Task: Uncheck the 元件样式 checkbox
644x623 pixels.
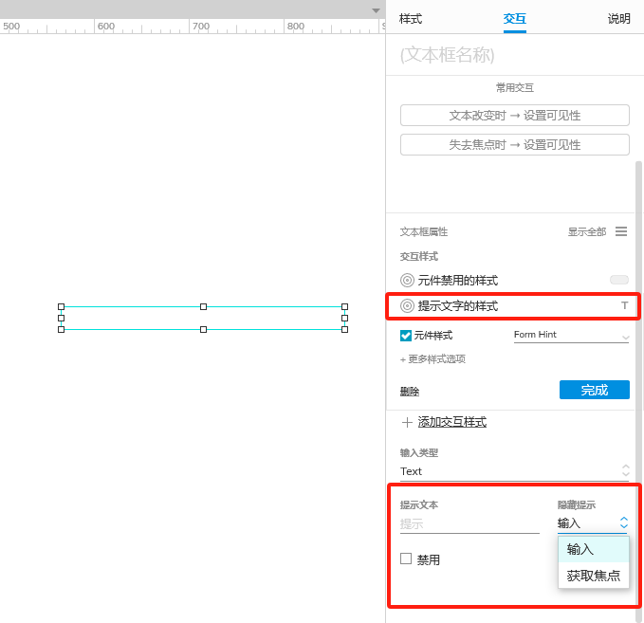Action: pos(406,336)
